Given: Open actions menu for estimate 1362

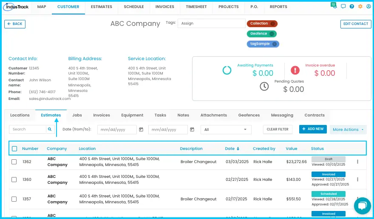Looking at the screenshot, I should (357, 162).
